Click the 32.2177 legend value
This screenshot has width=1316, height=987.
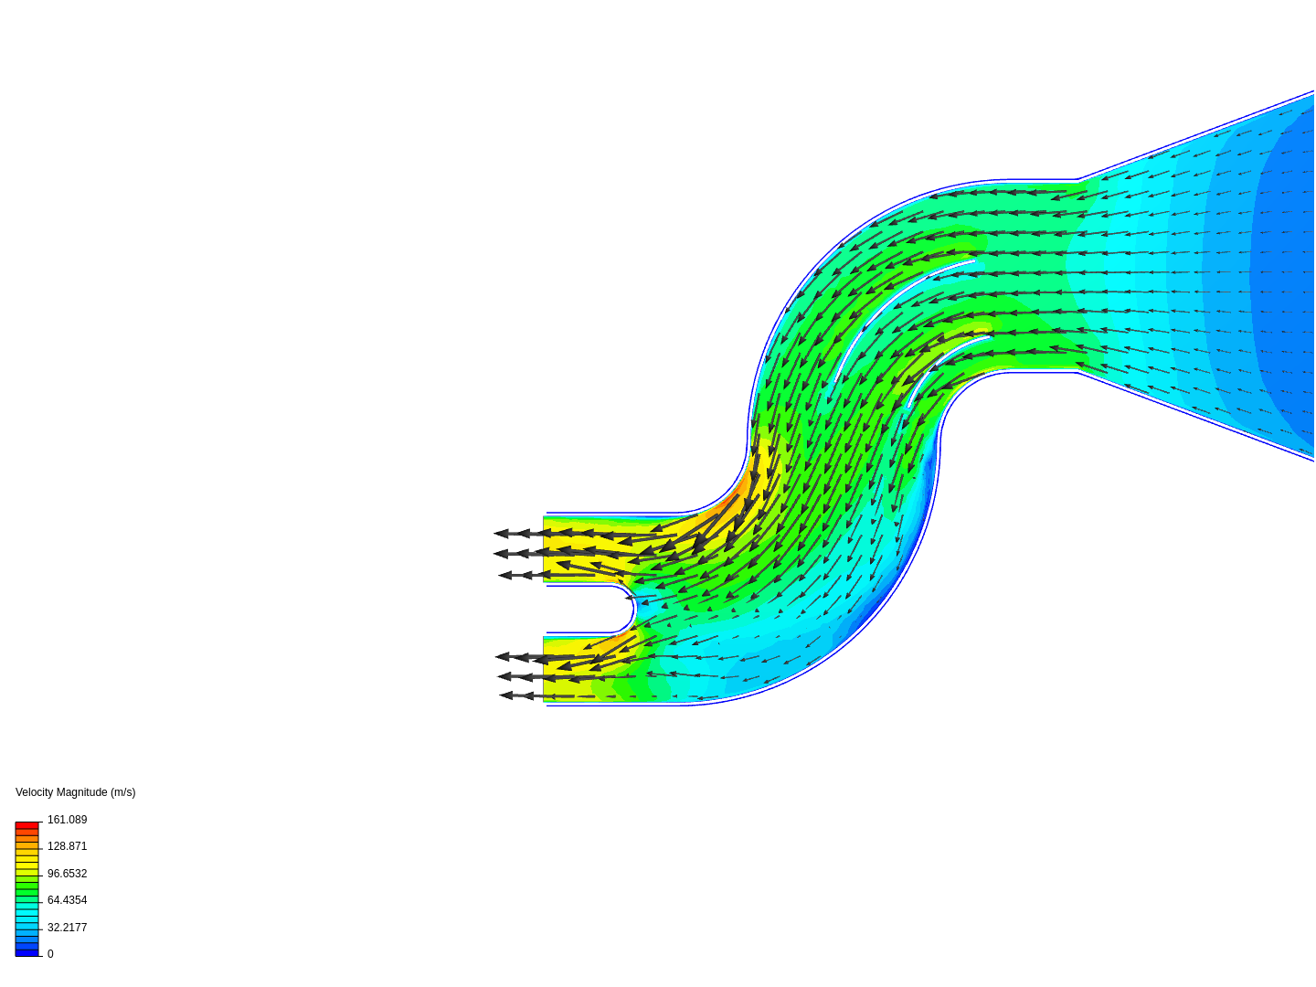click(67, 928)
